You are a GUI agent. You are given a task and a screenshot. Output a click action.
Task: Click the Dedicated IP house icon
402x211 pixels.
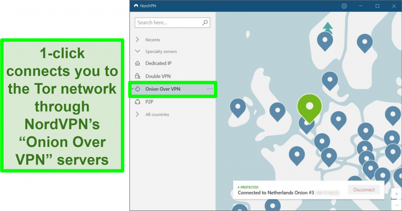pyautogui.click(x=138, y=63)
